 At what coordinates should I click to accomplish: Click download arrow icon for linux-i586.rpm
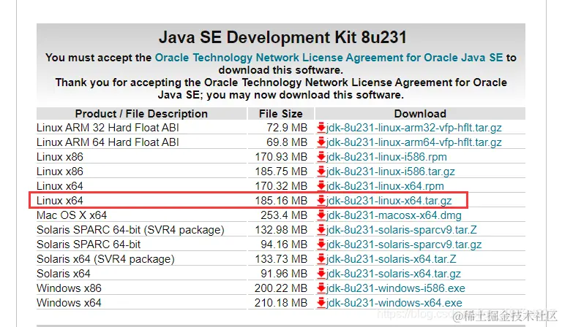point(321,156)
